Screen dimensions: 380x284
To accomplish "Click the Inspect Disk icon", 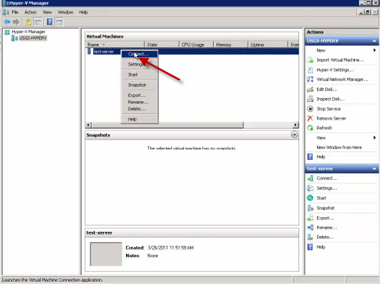I will [310, 99].
